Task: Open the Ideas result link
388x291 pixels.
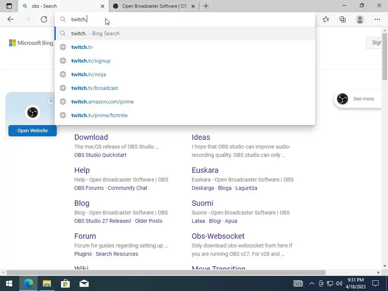Action: click(201, 137)
